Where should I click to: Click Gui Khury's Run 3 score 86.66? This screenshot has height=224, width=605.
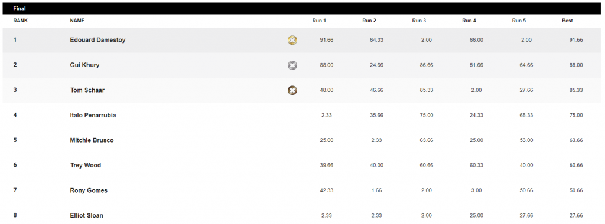(x=427, y=65)
